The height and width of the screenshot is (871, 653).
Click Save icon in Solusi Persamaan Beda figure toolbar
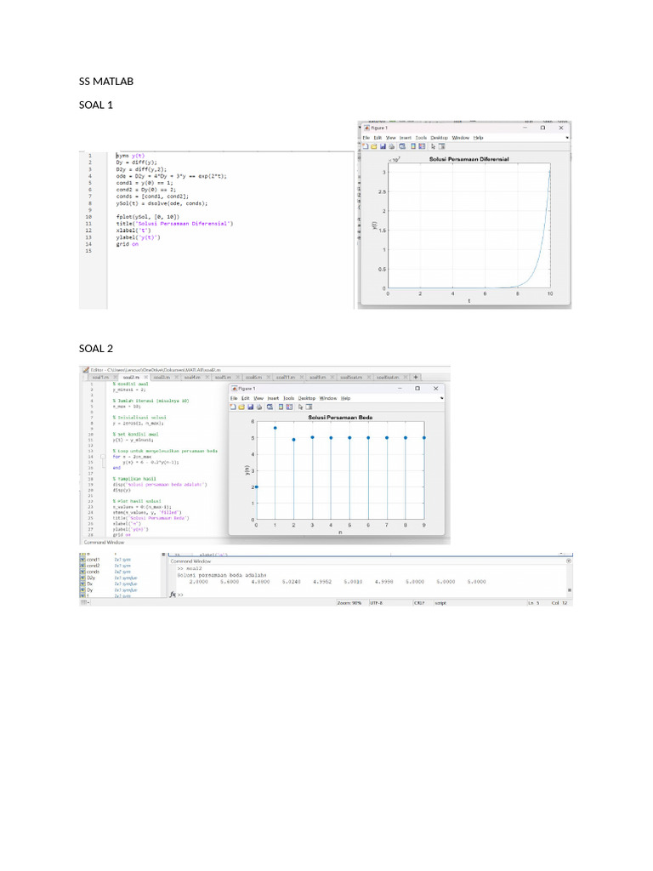pos(251,407)
